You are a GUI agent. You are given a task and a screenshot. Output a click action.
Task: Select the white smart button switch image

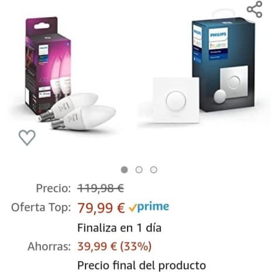176,100
